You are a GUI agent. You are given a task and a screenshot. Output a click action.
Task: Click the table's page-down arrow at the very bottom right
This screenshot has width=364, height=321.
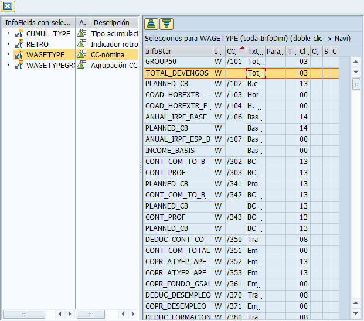[356, 313]
